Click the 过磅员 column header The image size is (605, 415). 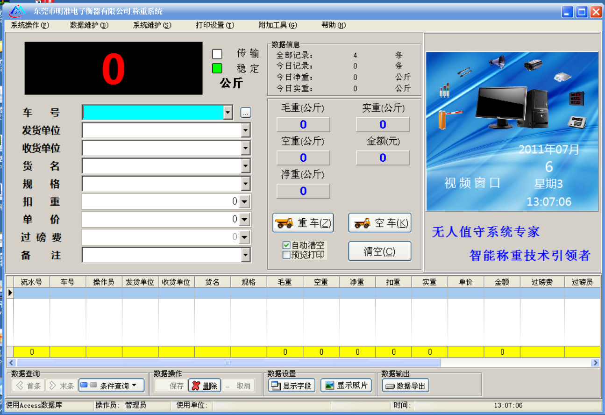583,282
